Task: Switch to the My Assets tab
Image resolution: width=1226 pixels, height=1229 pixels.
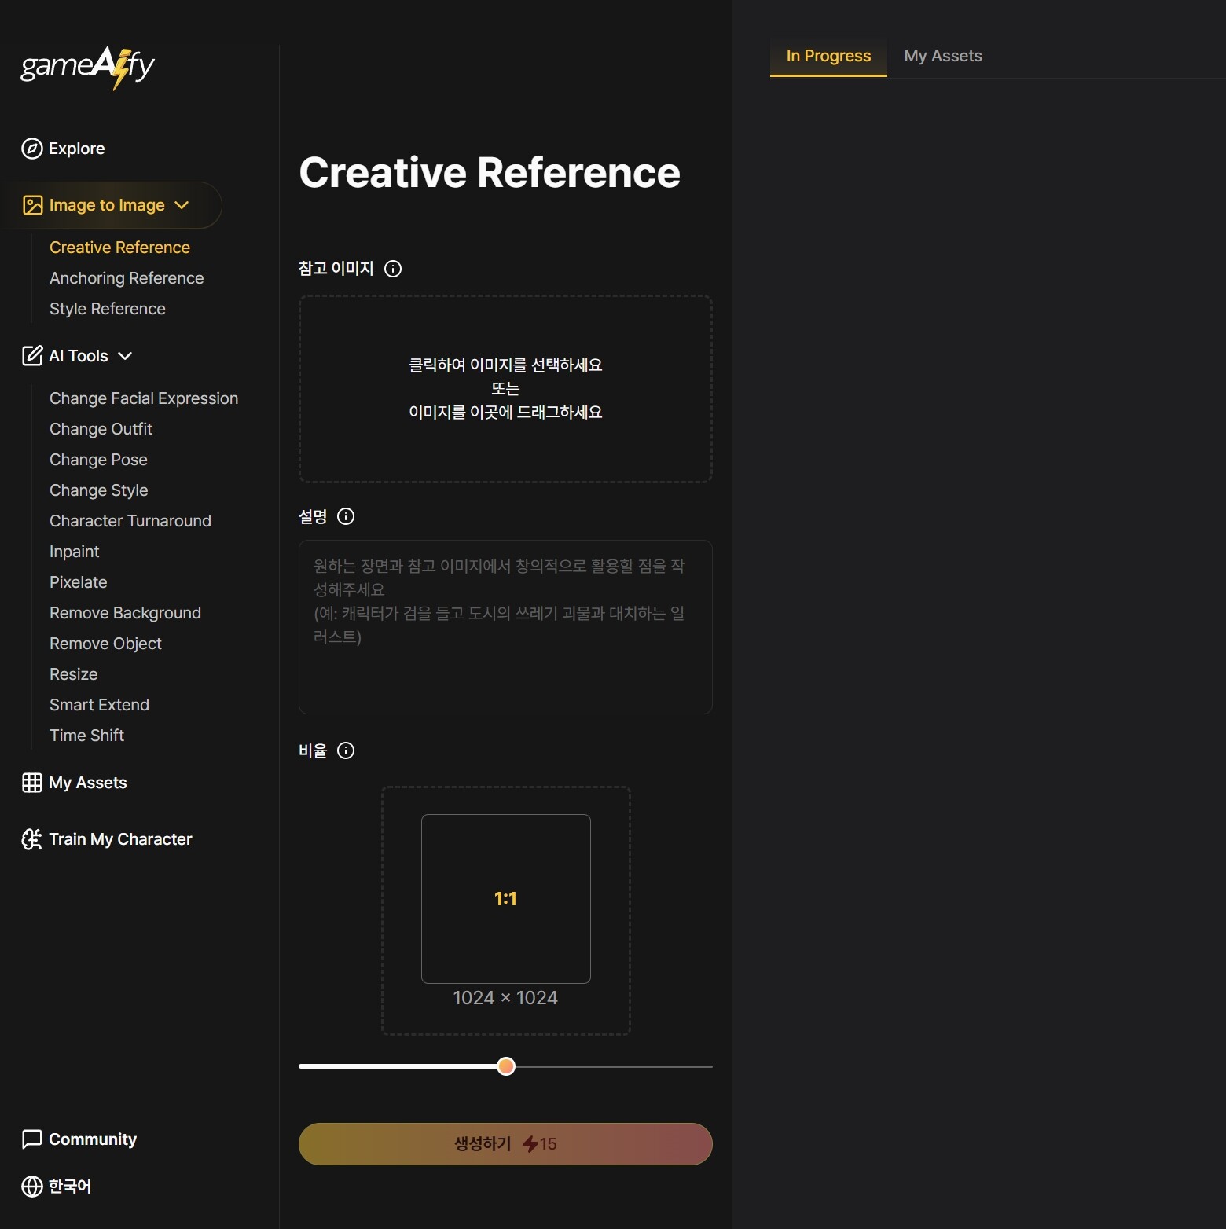Action: tap(942, 56)
